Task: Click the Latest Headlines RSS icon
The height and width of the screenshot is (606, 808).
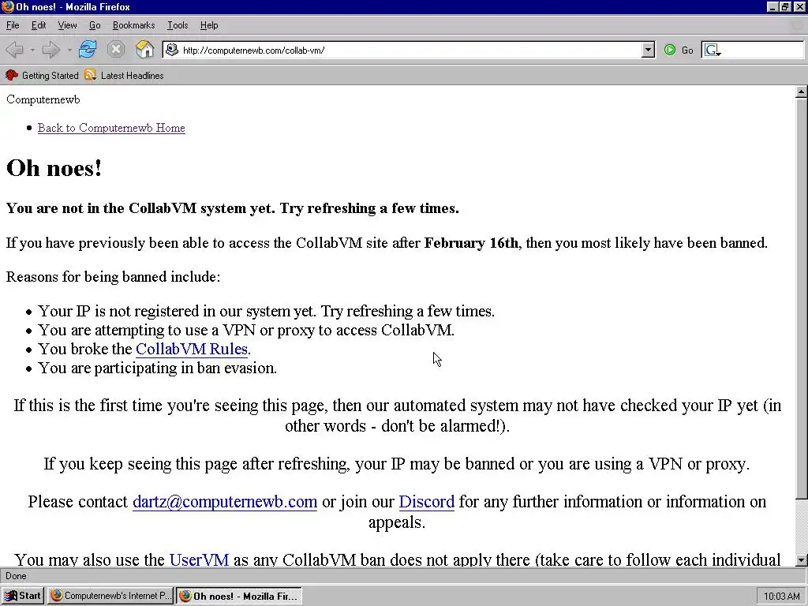Action: point(91,75)
